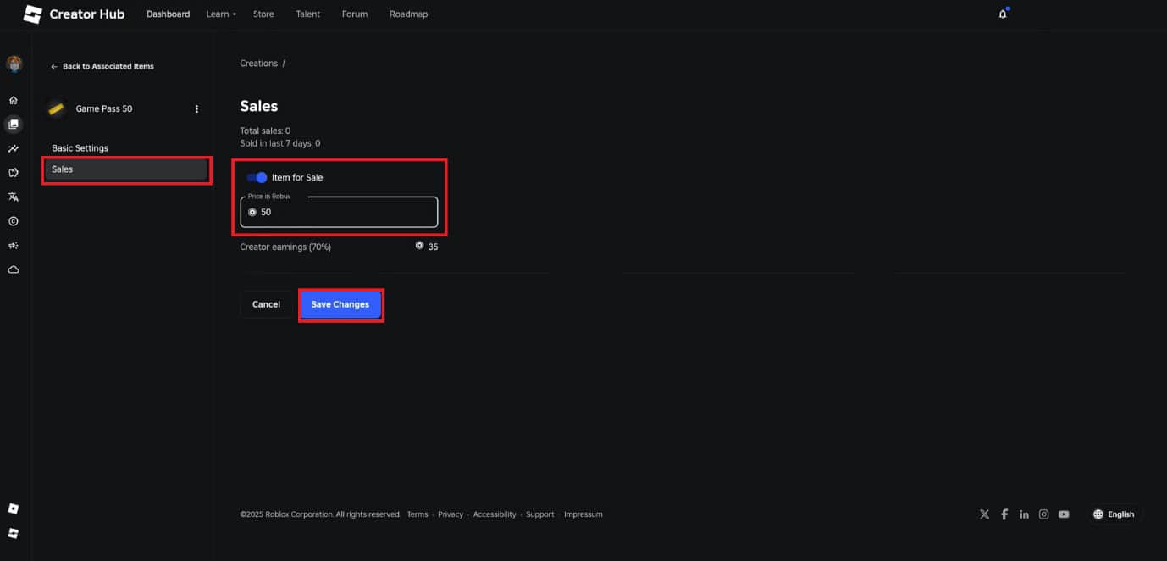
Task: Open the Store nav item
Action: (263, 14)
